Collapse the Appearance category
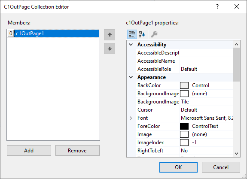 pos(131,77)
